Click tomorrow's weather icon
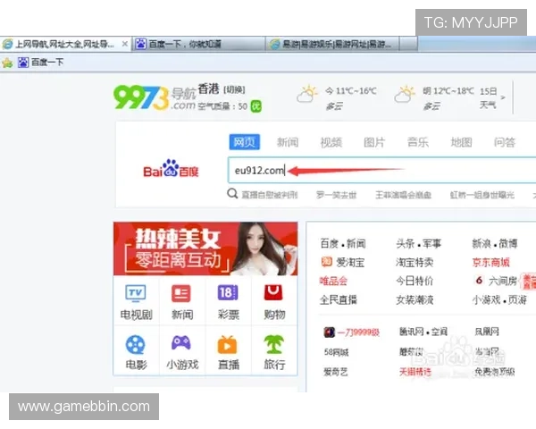Viewport: 536px width, 429px height. click(405, 94)
